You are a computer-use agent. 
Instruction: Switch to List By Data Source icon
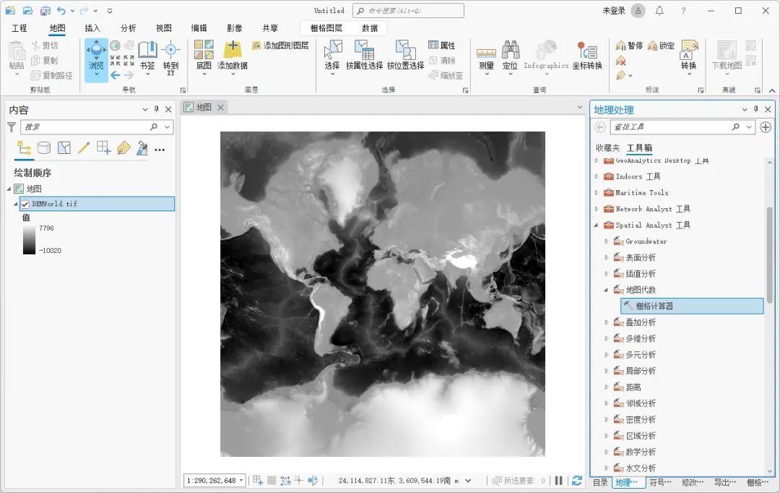point(44,148)
